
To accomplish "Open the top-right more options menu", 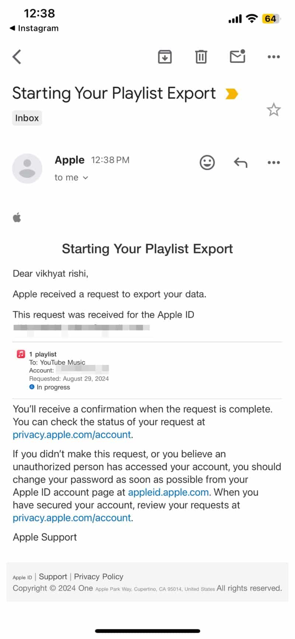I will point(274,56).
